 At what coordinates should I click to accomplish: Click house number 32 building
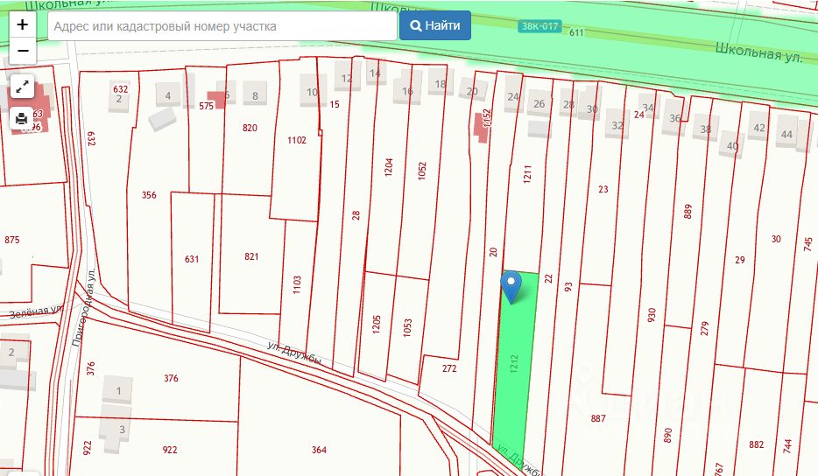(617, 124)
